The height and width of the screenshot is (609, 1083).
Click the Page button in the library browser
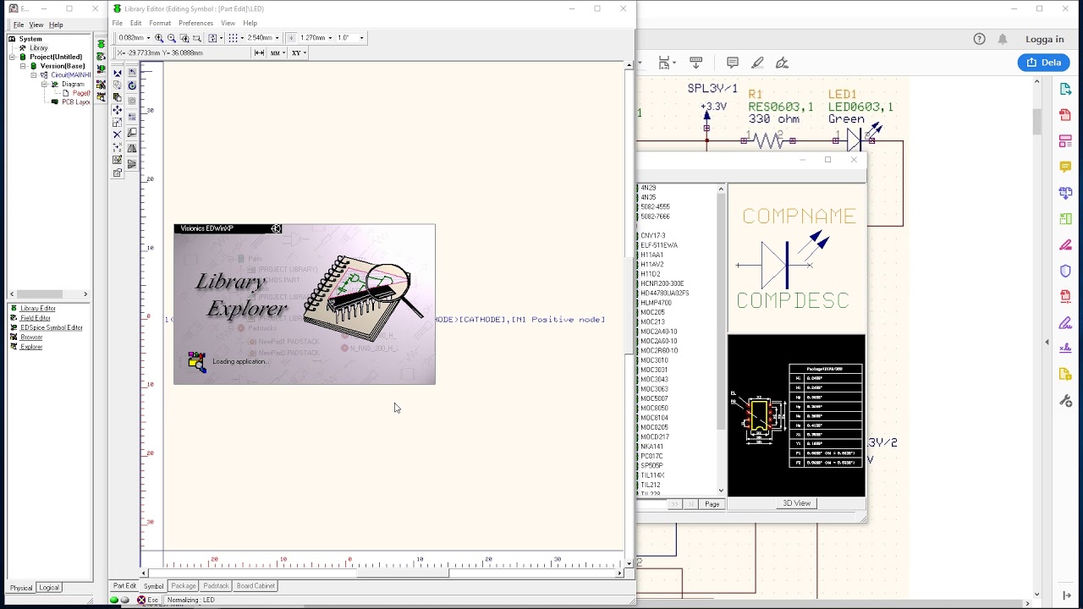tap(712, 504)
